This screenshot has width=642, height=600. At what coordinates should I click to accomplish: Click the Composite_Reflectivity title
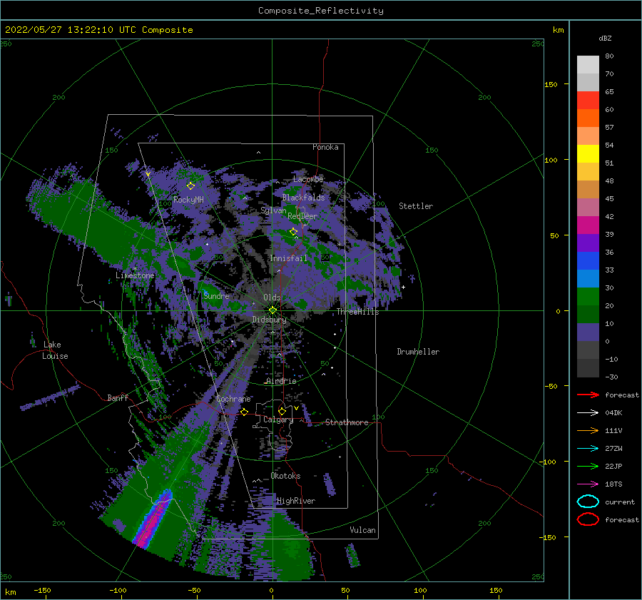(321, 11)
